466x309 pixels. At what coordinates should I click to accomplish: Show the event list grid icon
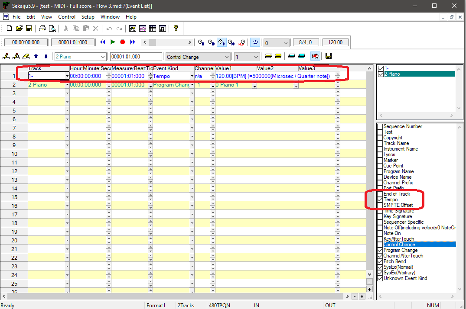point(153,29)
